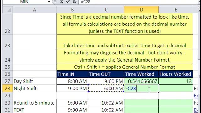The height and width of the screenshot is (113, 201).
Task: Open the partially visible link in row 29
Action: 196,95
